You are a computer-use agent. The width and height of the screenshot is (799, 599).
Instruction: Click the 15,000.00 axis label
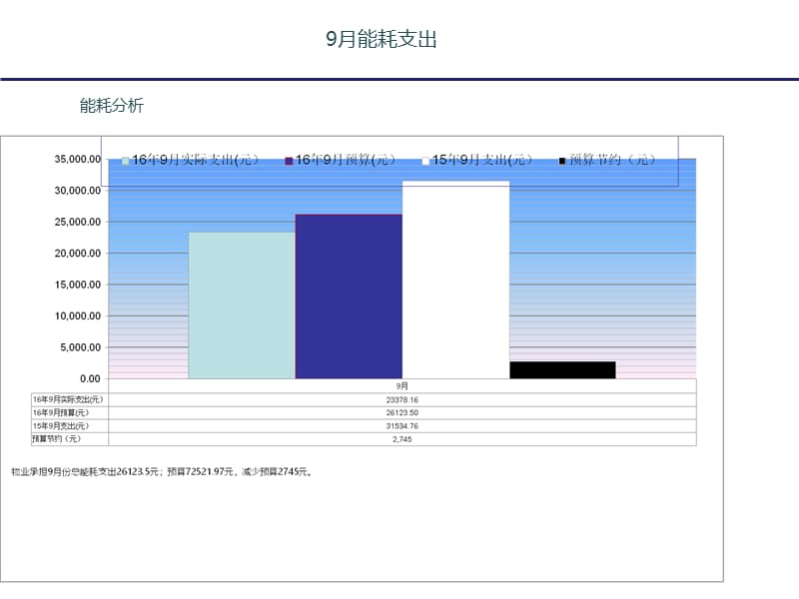pyautogui.click(x=78, y=285)
